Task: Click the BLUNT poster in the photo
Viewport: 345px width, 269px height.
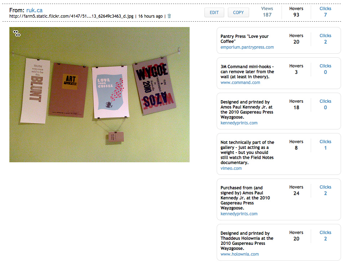Action: tap(35, 91)
